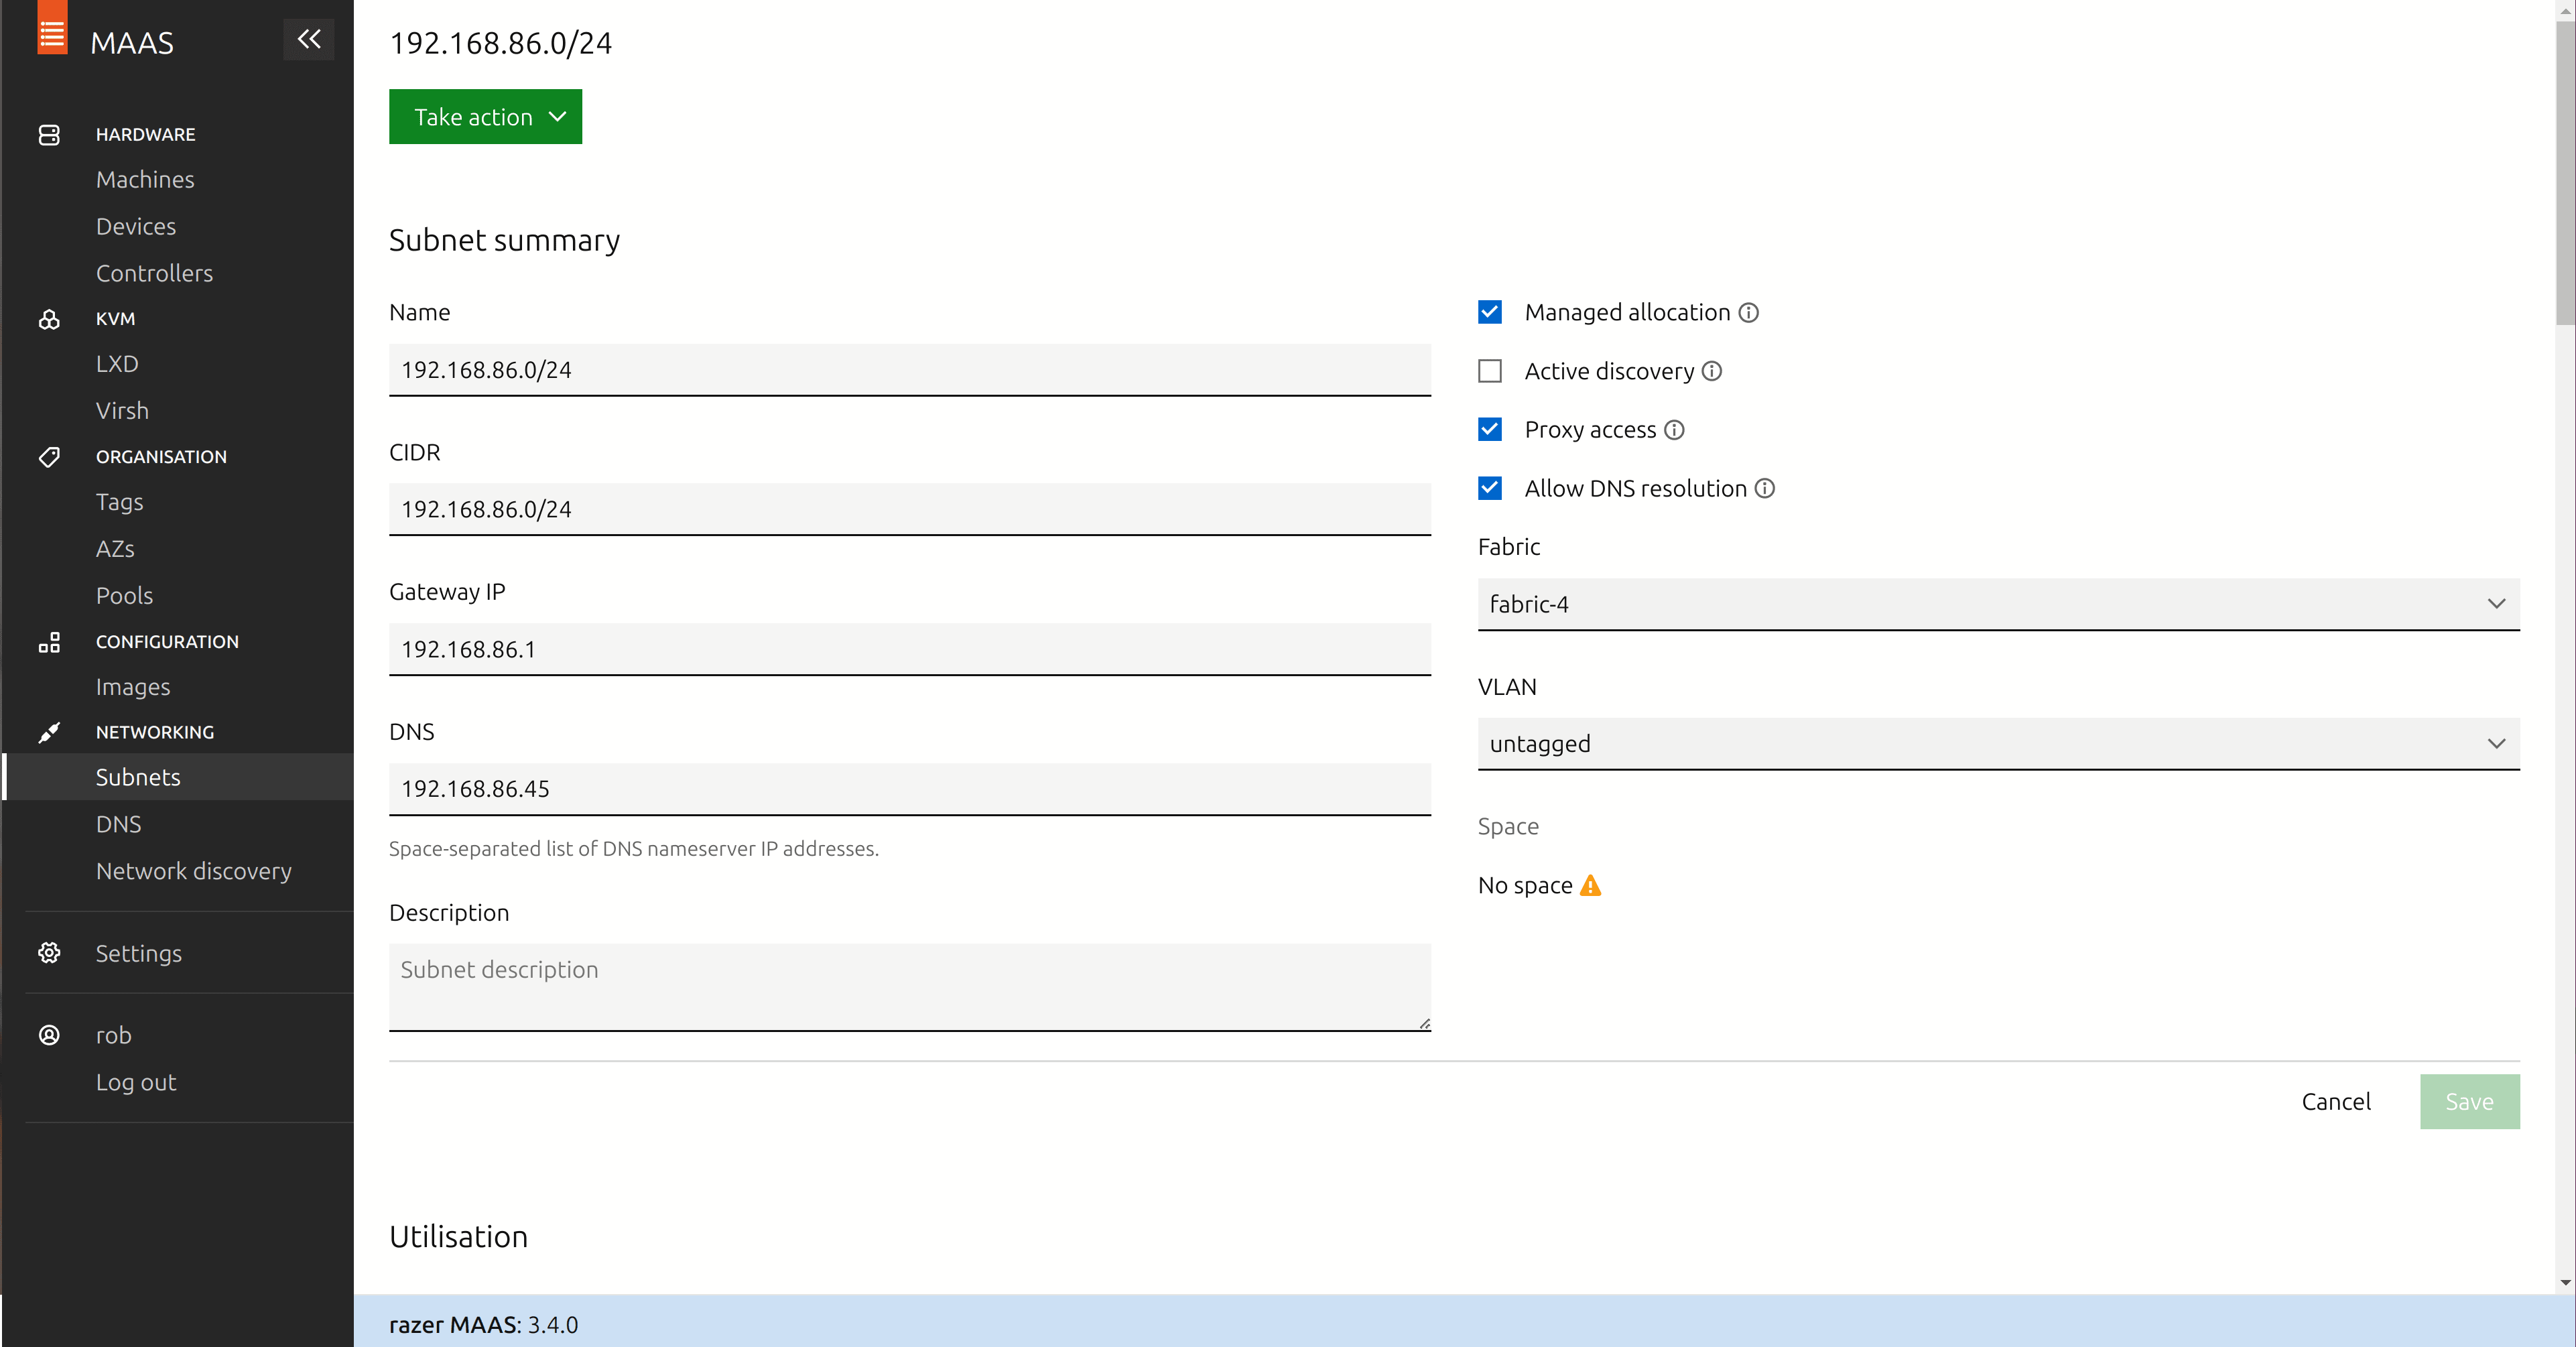
Task: Select Subnets in the sidebar
Action: [179, 777]
